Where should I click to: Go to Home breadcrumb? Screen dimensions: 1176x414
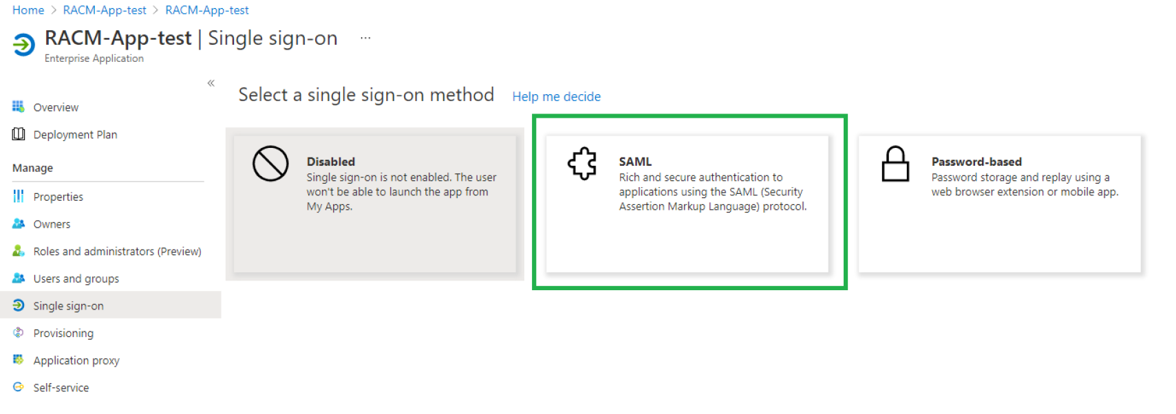(28, 10)
